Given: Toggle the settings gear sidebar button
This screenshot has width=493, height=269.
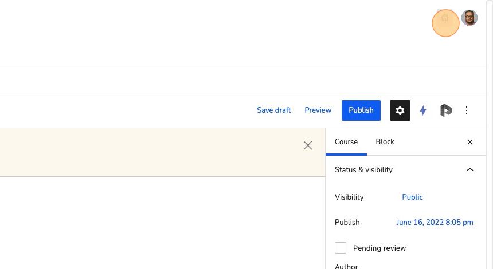Looking at the screenshot, I should click(400, 110).
